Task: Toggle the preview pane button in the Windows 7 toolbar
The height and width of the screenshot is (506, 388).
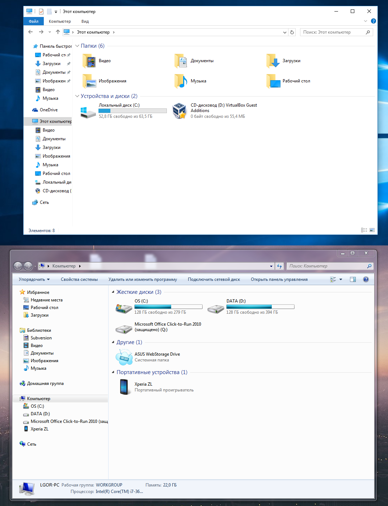Action: click(353, 279)
